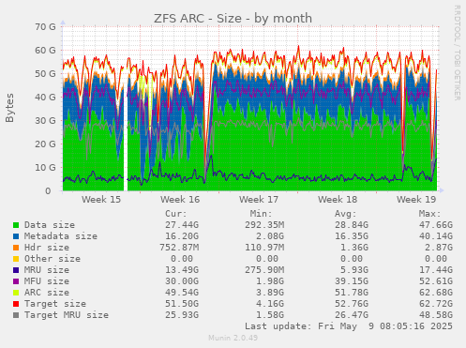The width and height of the screenshot is (466, 348).
Task: Click MRU size maximum value 17.44G
Action: click(436, 270)
